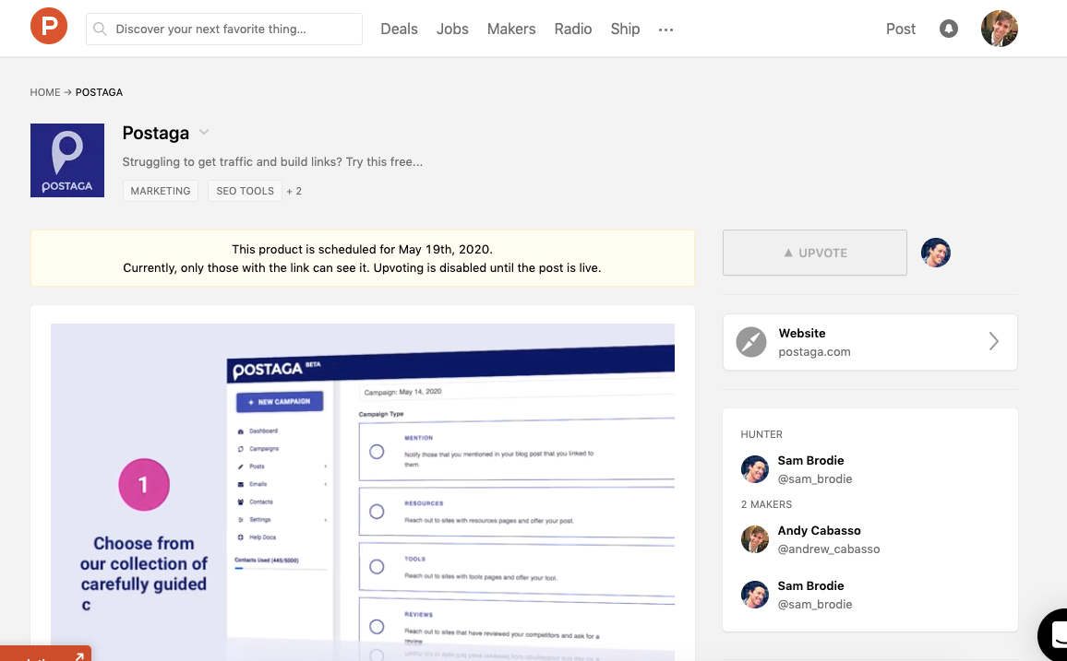The height and width of the screenshot is (661, 1067).
Task: Open the user profile avatar menu
Action: [999, 29]
